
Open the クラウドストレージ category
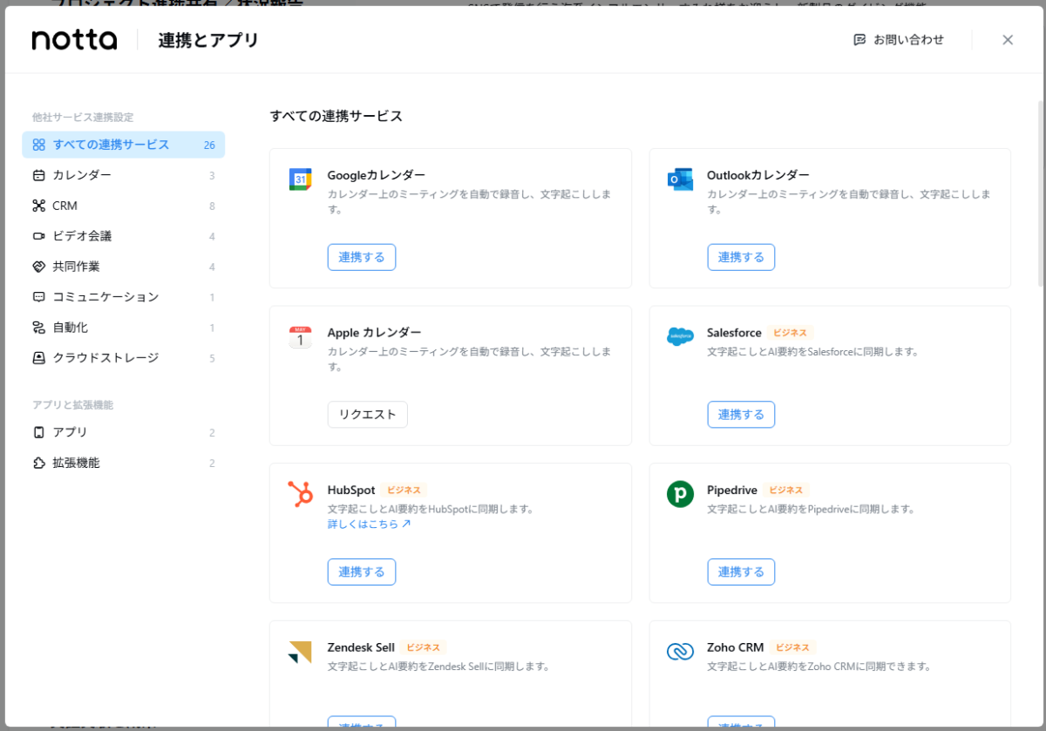(x=105, y=358)
